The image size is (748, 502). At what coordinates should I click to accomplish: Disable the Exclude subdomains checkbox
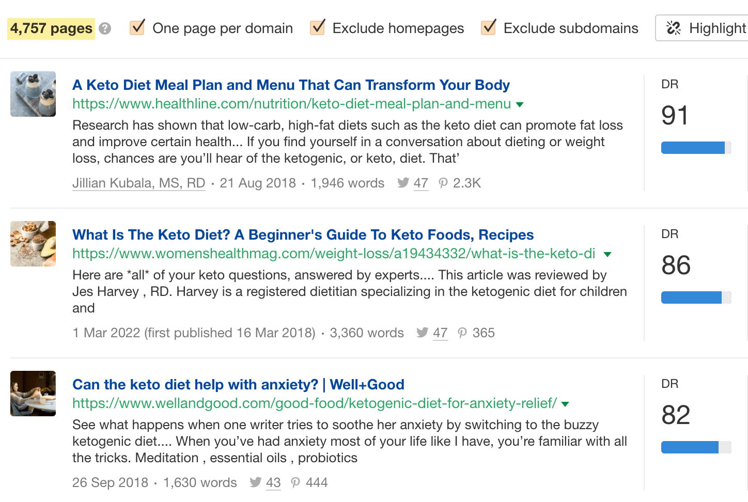coord(489,27)
